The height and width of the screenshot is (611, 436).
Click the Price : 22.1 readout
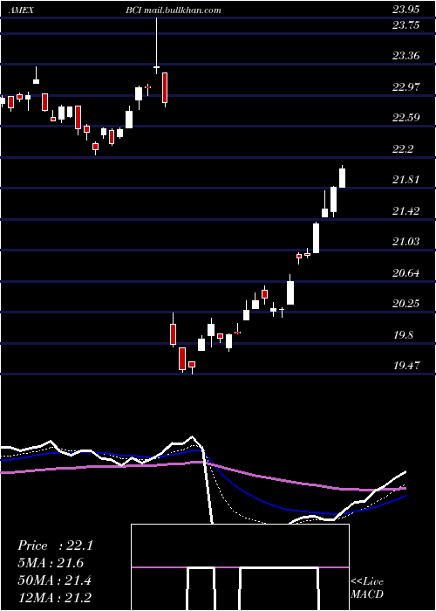click(55, 546)
